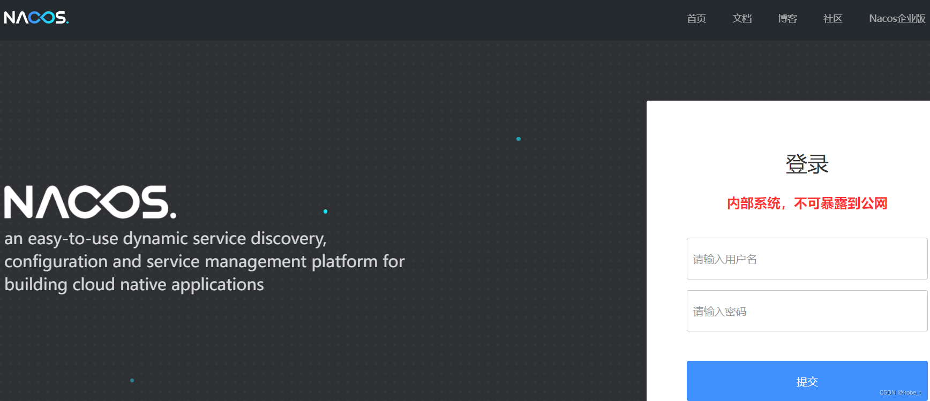Click the red 内部系统，不可暴露到公网 warning text
Image resolution: width=930 pixels, height=401 pixels.
coord(807,203)
